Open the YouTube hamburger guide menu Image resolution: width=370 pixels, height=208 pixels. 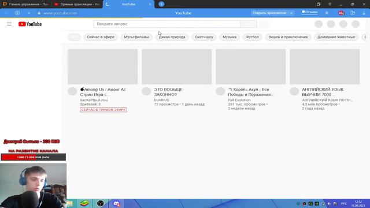[9, 24]
